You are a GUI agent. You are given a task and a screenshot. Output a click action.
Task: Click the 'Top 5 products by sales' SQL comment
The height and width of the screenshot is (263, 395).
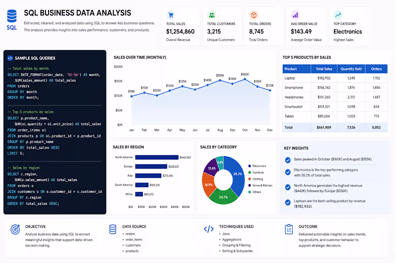31,112
